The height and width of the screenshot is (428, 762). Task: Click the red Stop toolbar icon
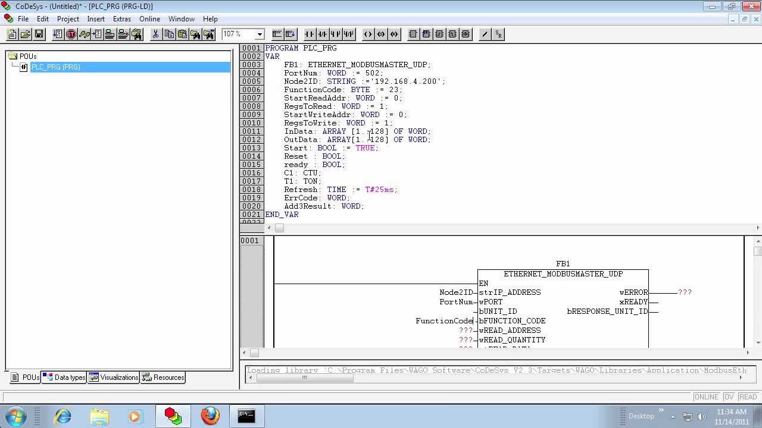[x=71, y=34]
